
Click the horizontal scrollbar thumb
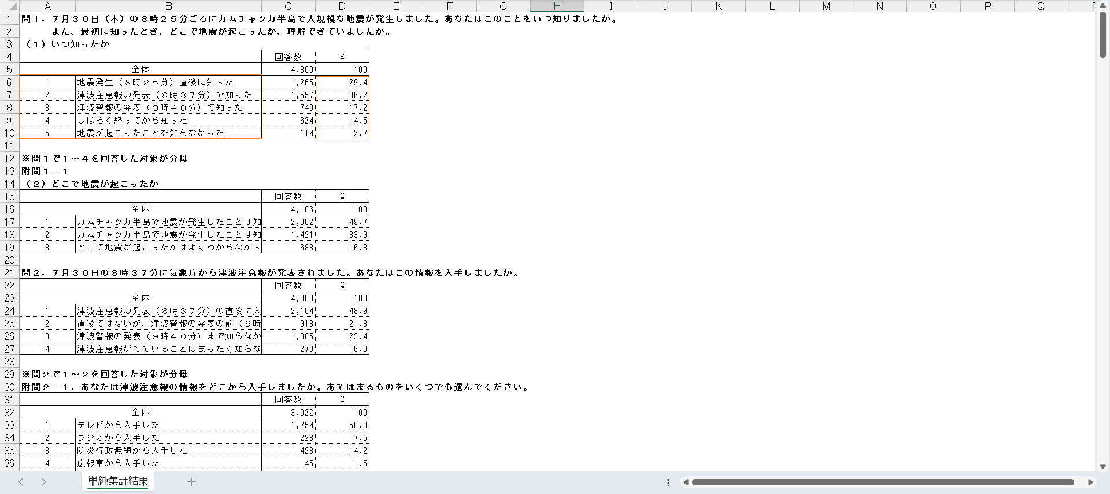882,482
